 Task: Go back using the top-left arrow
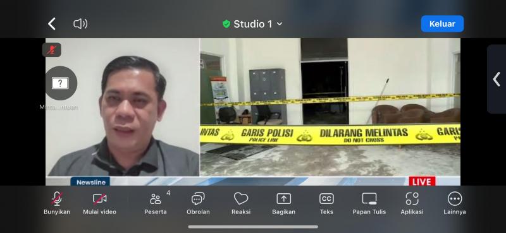click(52, 24)
